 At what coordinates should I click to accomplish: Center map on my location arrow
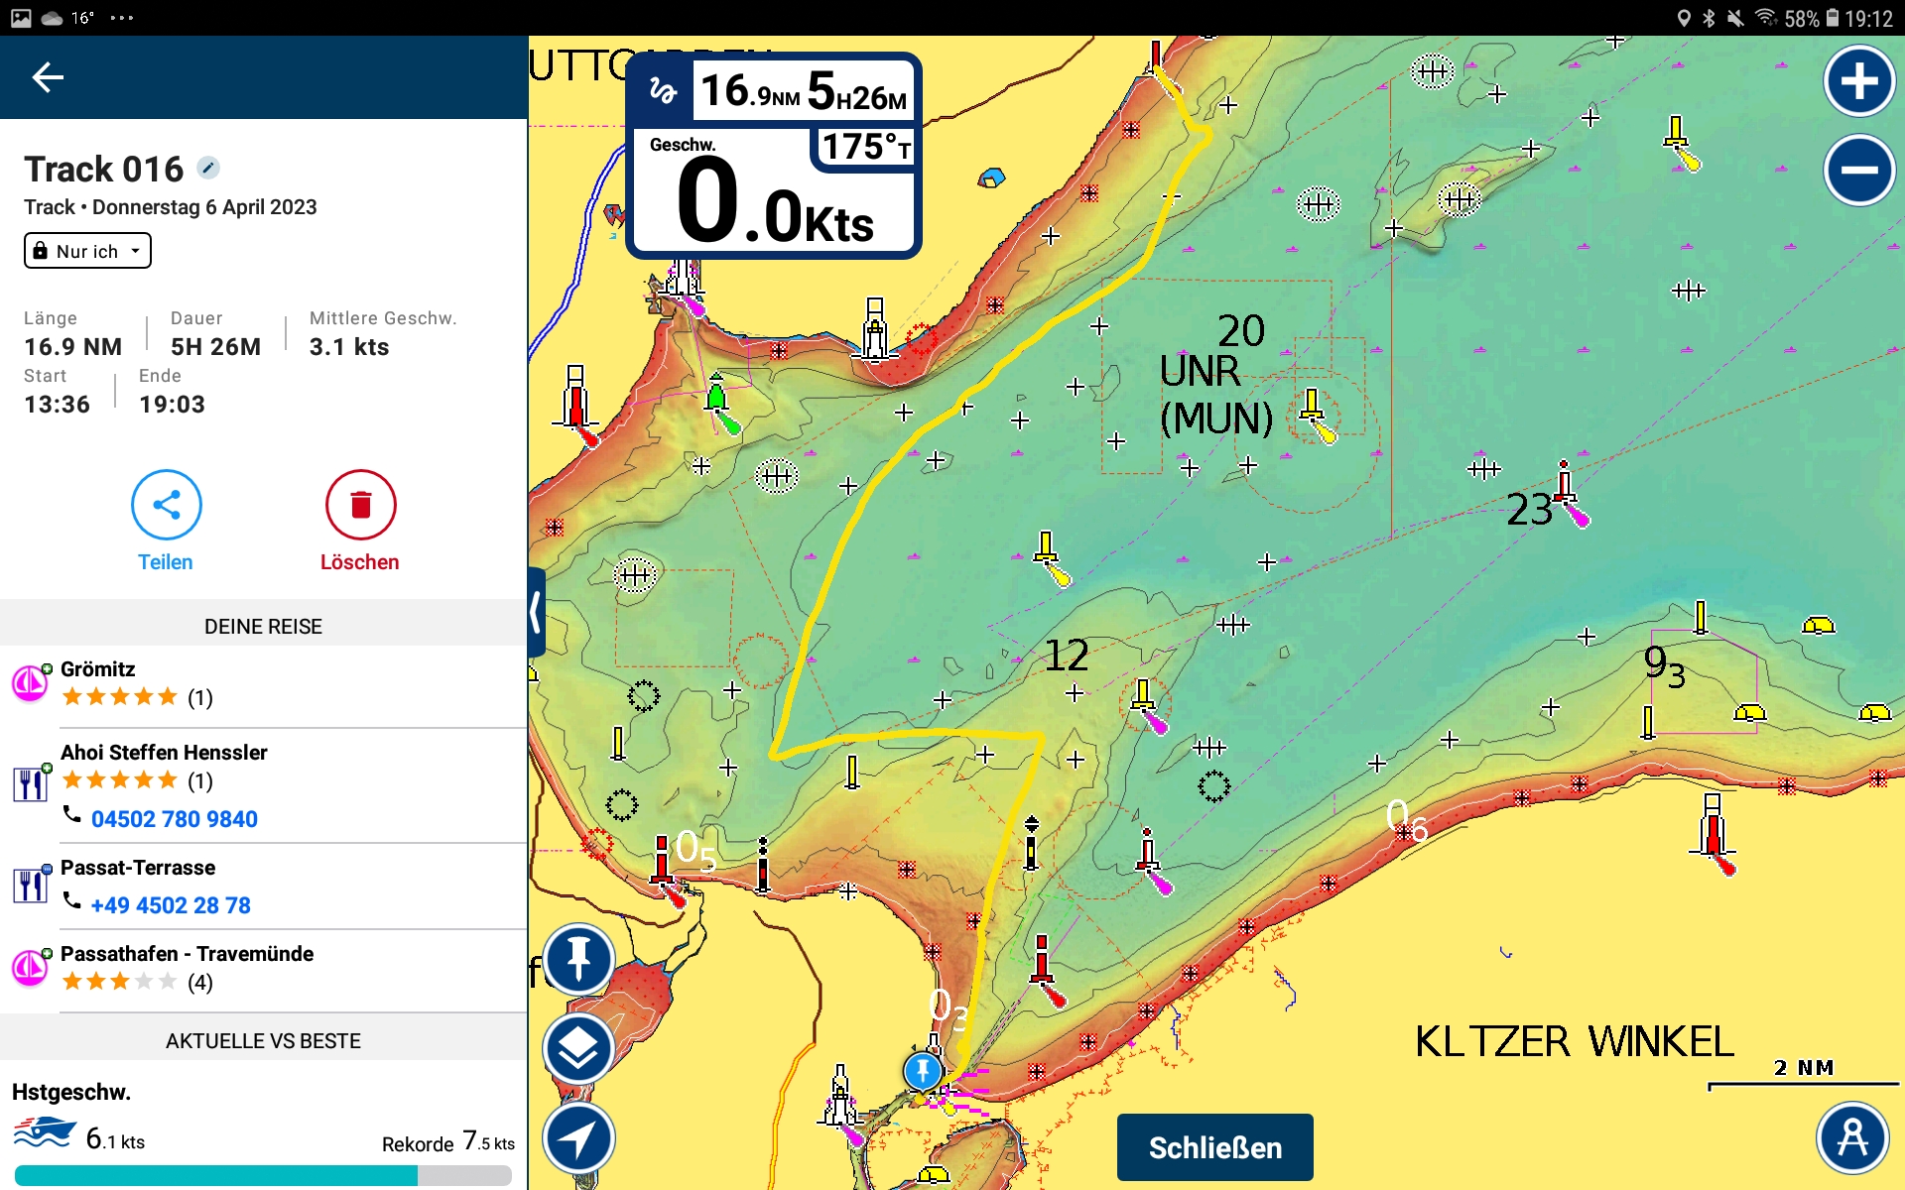pyautogui.click(x=578, y=1138)
